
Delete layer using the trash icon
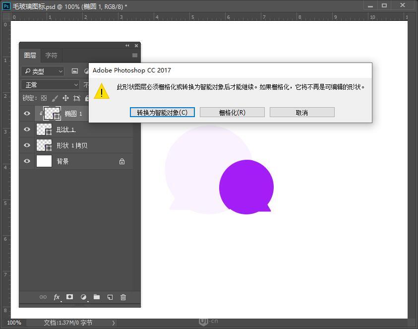122,297
